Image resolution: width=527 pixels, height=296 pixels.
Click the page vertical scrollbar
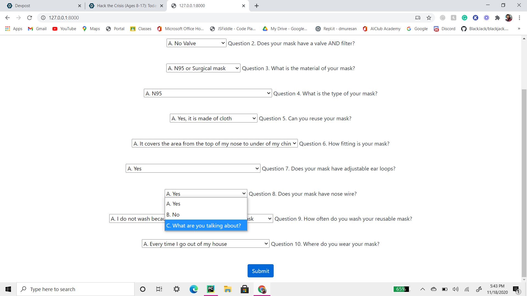click(x=524, y=181)
